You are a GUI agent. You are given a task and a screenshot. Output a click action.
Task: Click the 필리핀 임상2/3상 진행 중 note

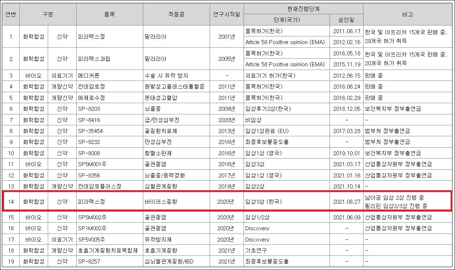pyautogui.click(x=396, y=206)
